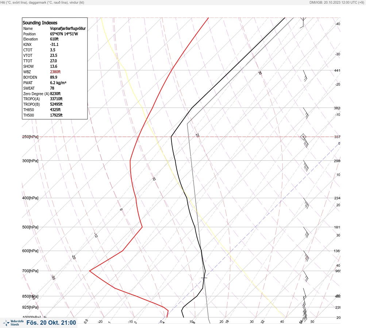Click the SHOW value '13.6'

pyautogui.click(x=53, y=66)
